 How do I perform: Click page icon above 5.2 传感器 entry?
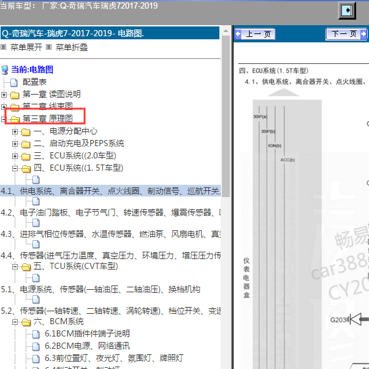36,300
